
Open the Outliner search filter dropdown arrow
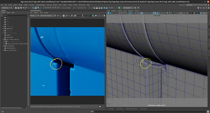[x=27, y=15]
